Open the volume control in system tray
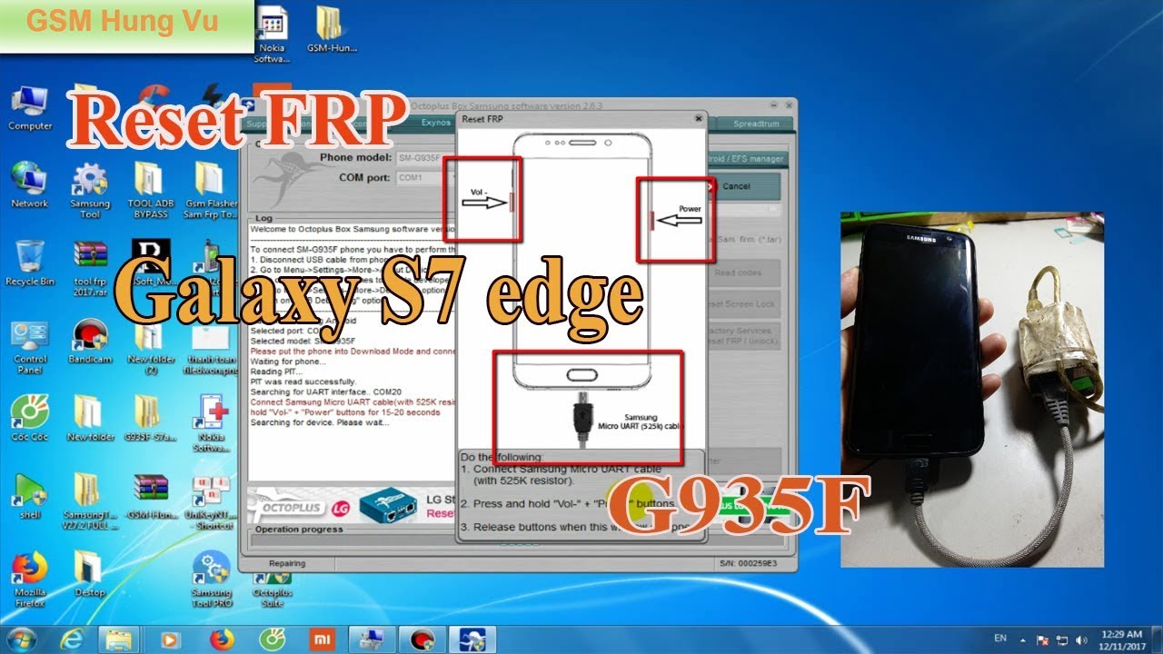Viewport: 1163px width, 654px height. [1081, 640]
